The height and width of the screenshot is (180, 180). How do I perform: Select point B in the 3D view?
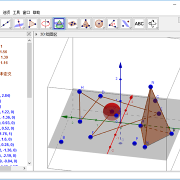61,142
